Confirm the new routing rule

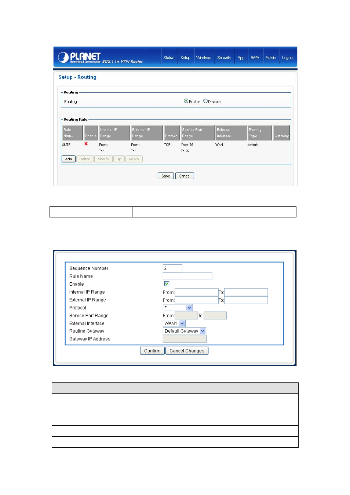click(x=152, y=351)
